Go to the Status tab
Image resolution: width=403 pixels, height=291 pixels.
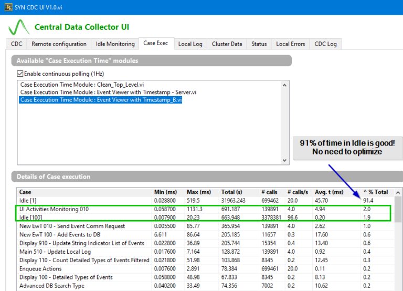coord(259,44)
